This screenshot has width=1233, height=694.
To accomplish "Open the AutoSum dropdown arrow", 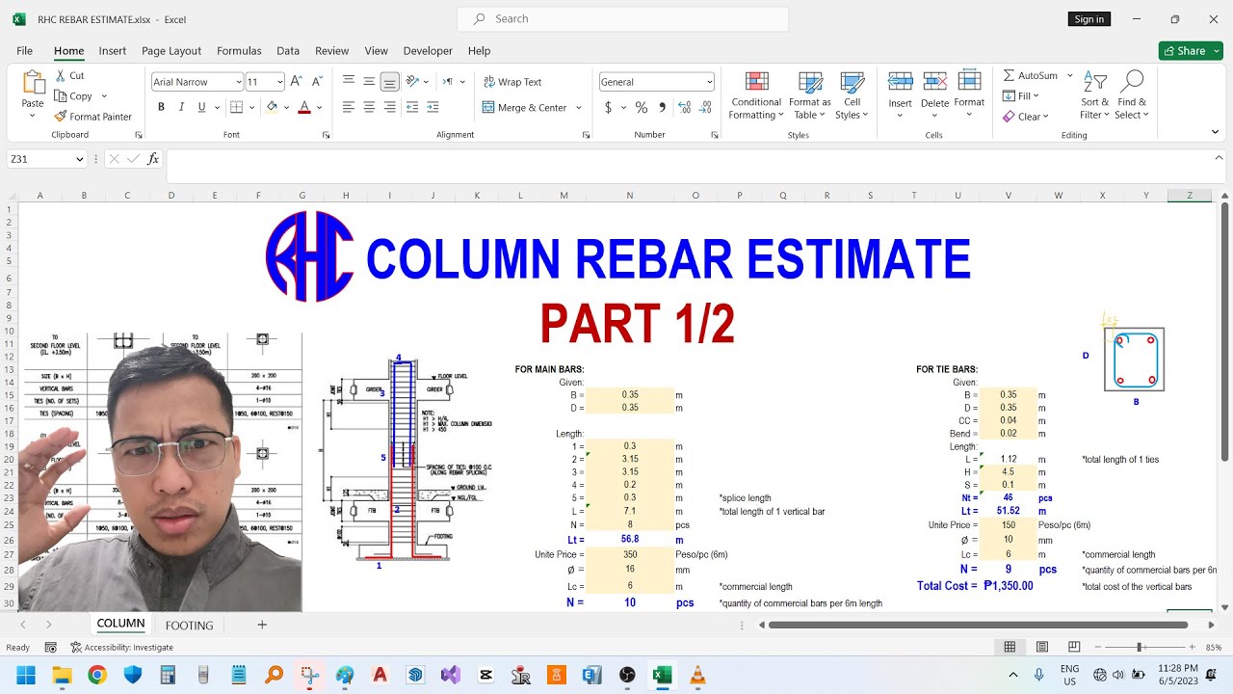I will pyautogui.click(x=1069, y=75).
